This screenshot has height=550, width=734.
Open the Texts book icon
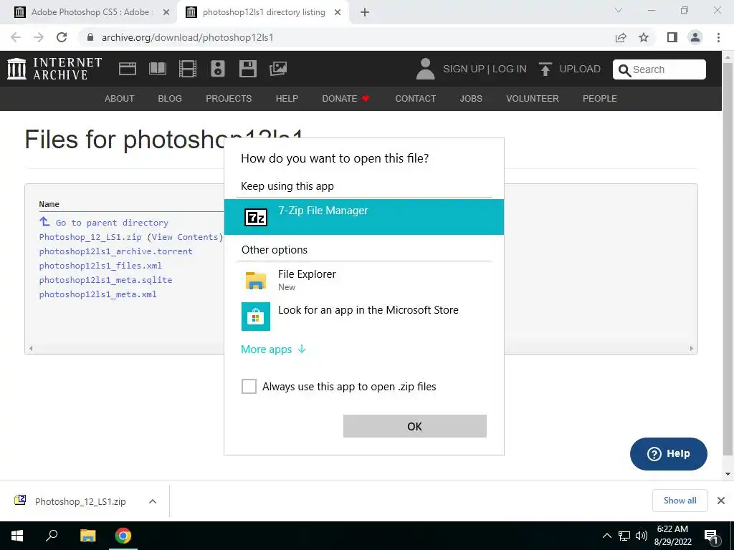tap(157, 69)
